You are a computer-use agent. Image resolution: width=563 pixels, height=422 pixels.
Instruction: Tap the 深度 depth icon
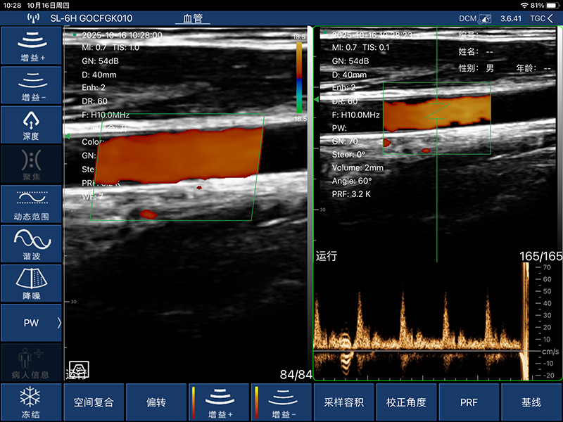31,124
